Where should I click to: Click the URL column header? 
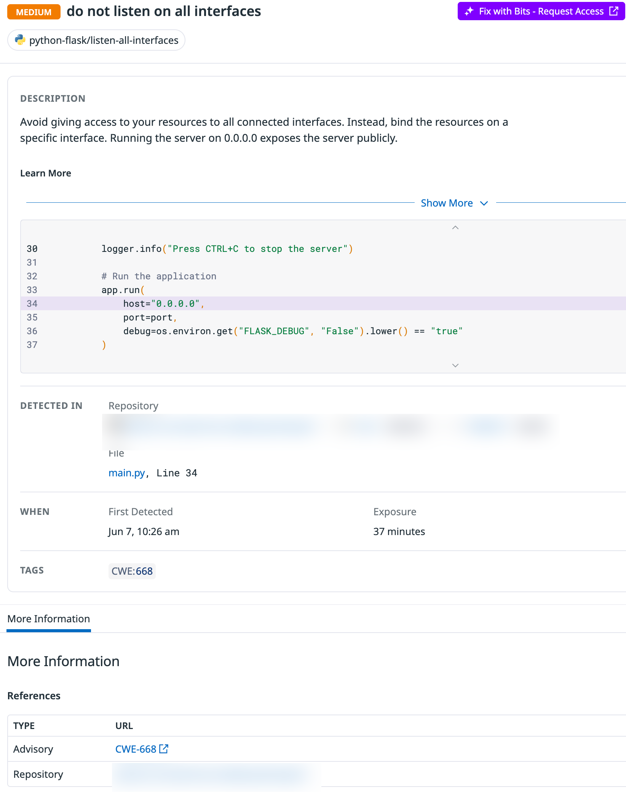pyautogui.click(x=124, y=726)
